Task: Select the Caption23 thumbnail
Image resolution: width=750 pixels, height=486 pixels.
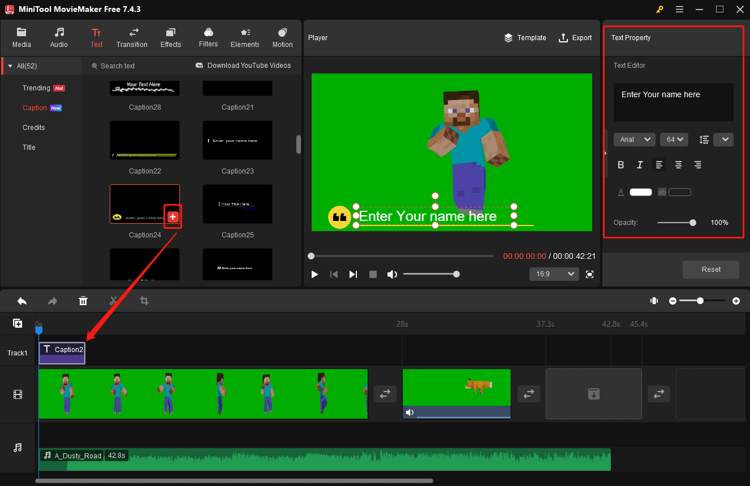Action: click(x=238, y=140)
